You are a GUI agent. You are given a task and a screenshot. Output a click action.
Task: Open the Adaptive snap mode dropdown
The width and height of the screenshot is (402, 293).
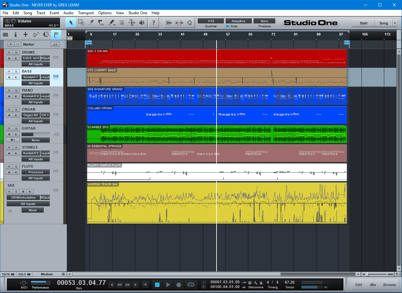coord(238,21)
